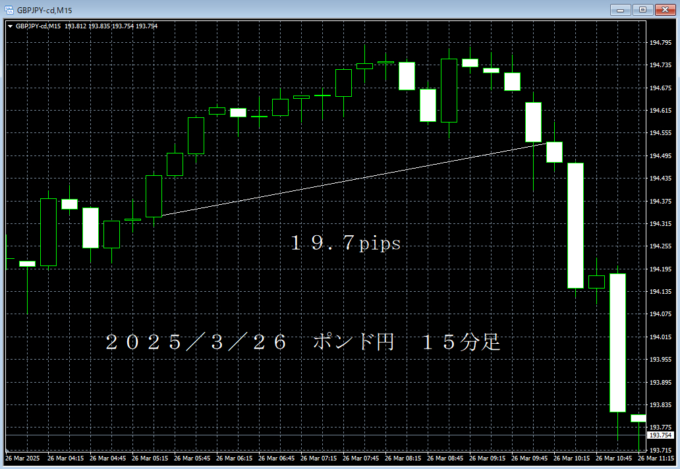Click the 193.895 price axis label
The width and height of the screenshot is (680, 469).
[660, 382]
